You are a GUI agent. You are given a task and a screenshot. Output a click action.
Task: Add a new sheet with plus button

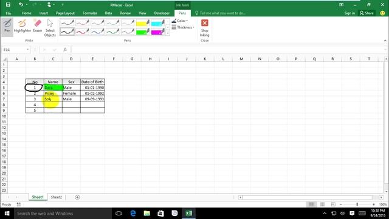tap(77, 197)
